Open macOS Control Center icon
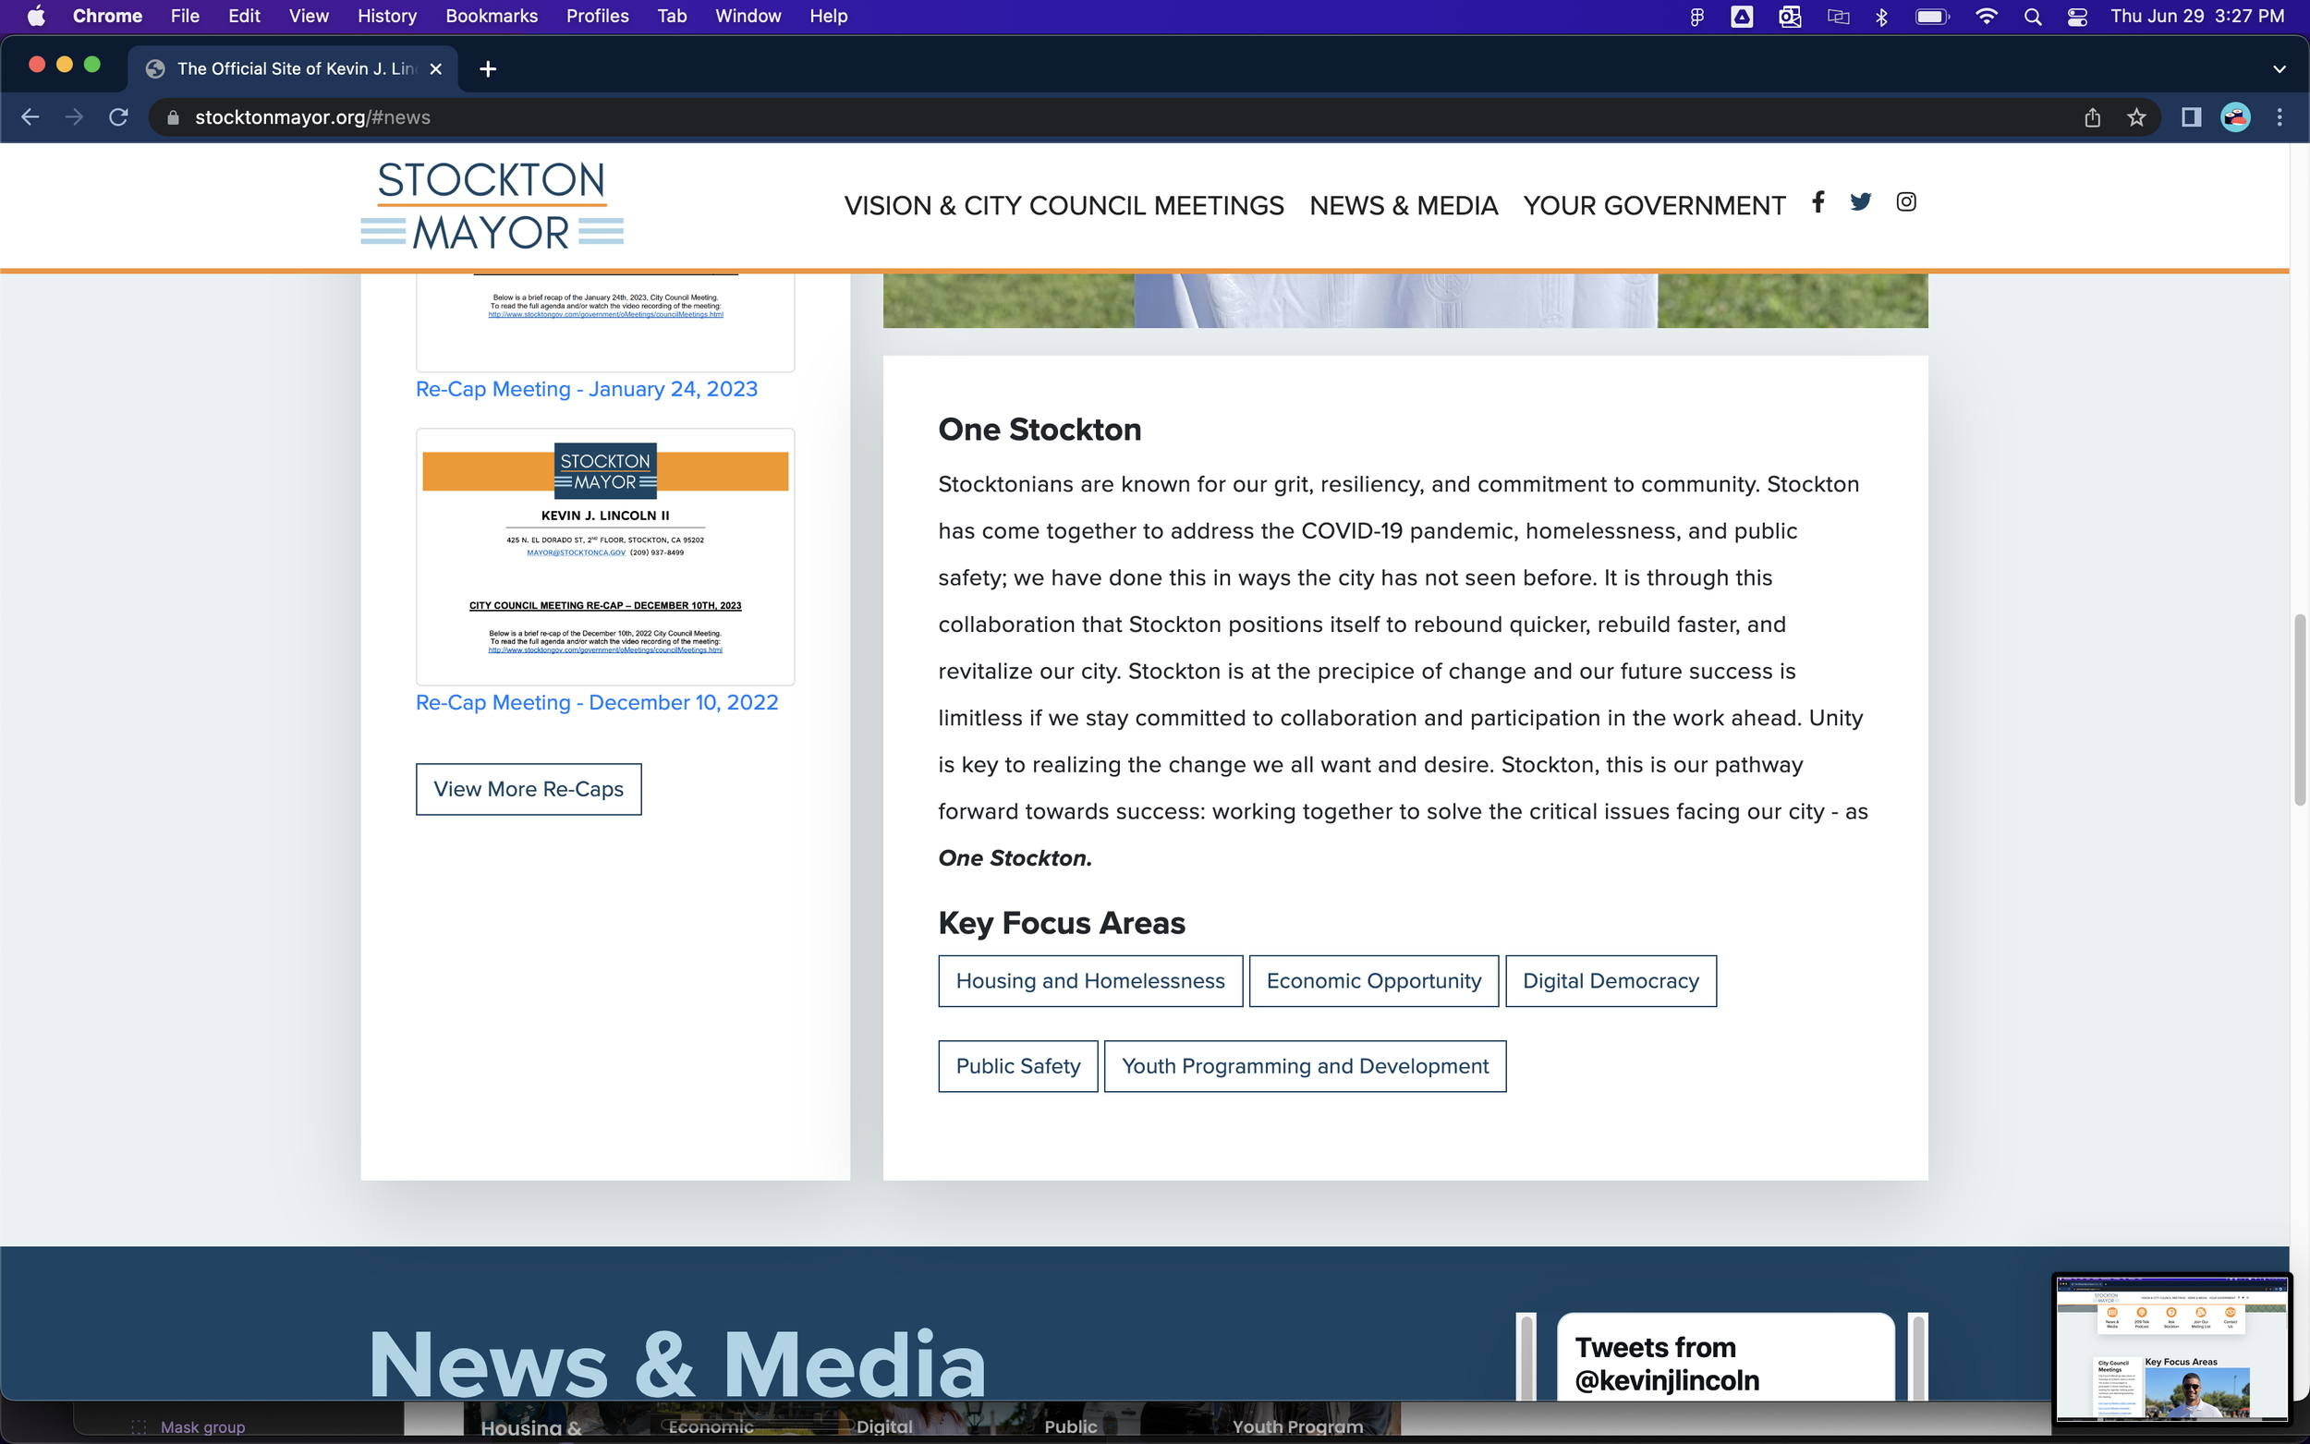The image size is (2310, 1444). pos(2077,17)
